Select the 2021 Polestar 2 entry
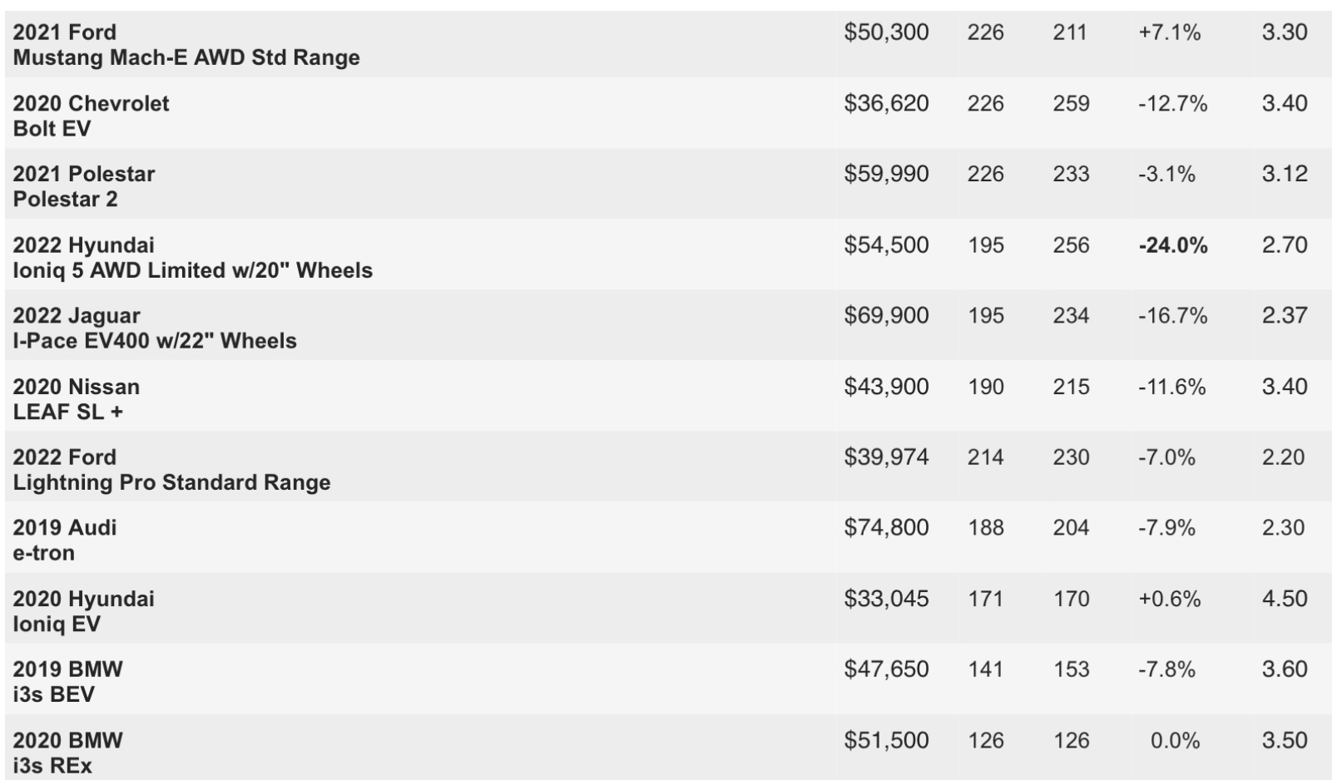The height and width of the screenshot is (780, 1332). (x=84, y=186)
